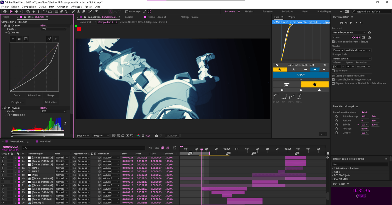Click Réinit. link for Courbes effect
The height and width of the screenshot is (205, 392).
(44, 26)
